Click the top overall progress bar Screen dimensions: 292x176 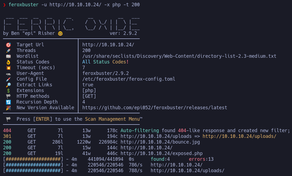(x=33, y=159)
